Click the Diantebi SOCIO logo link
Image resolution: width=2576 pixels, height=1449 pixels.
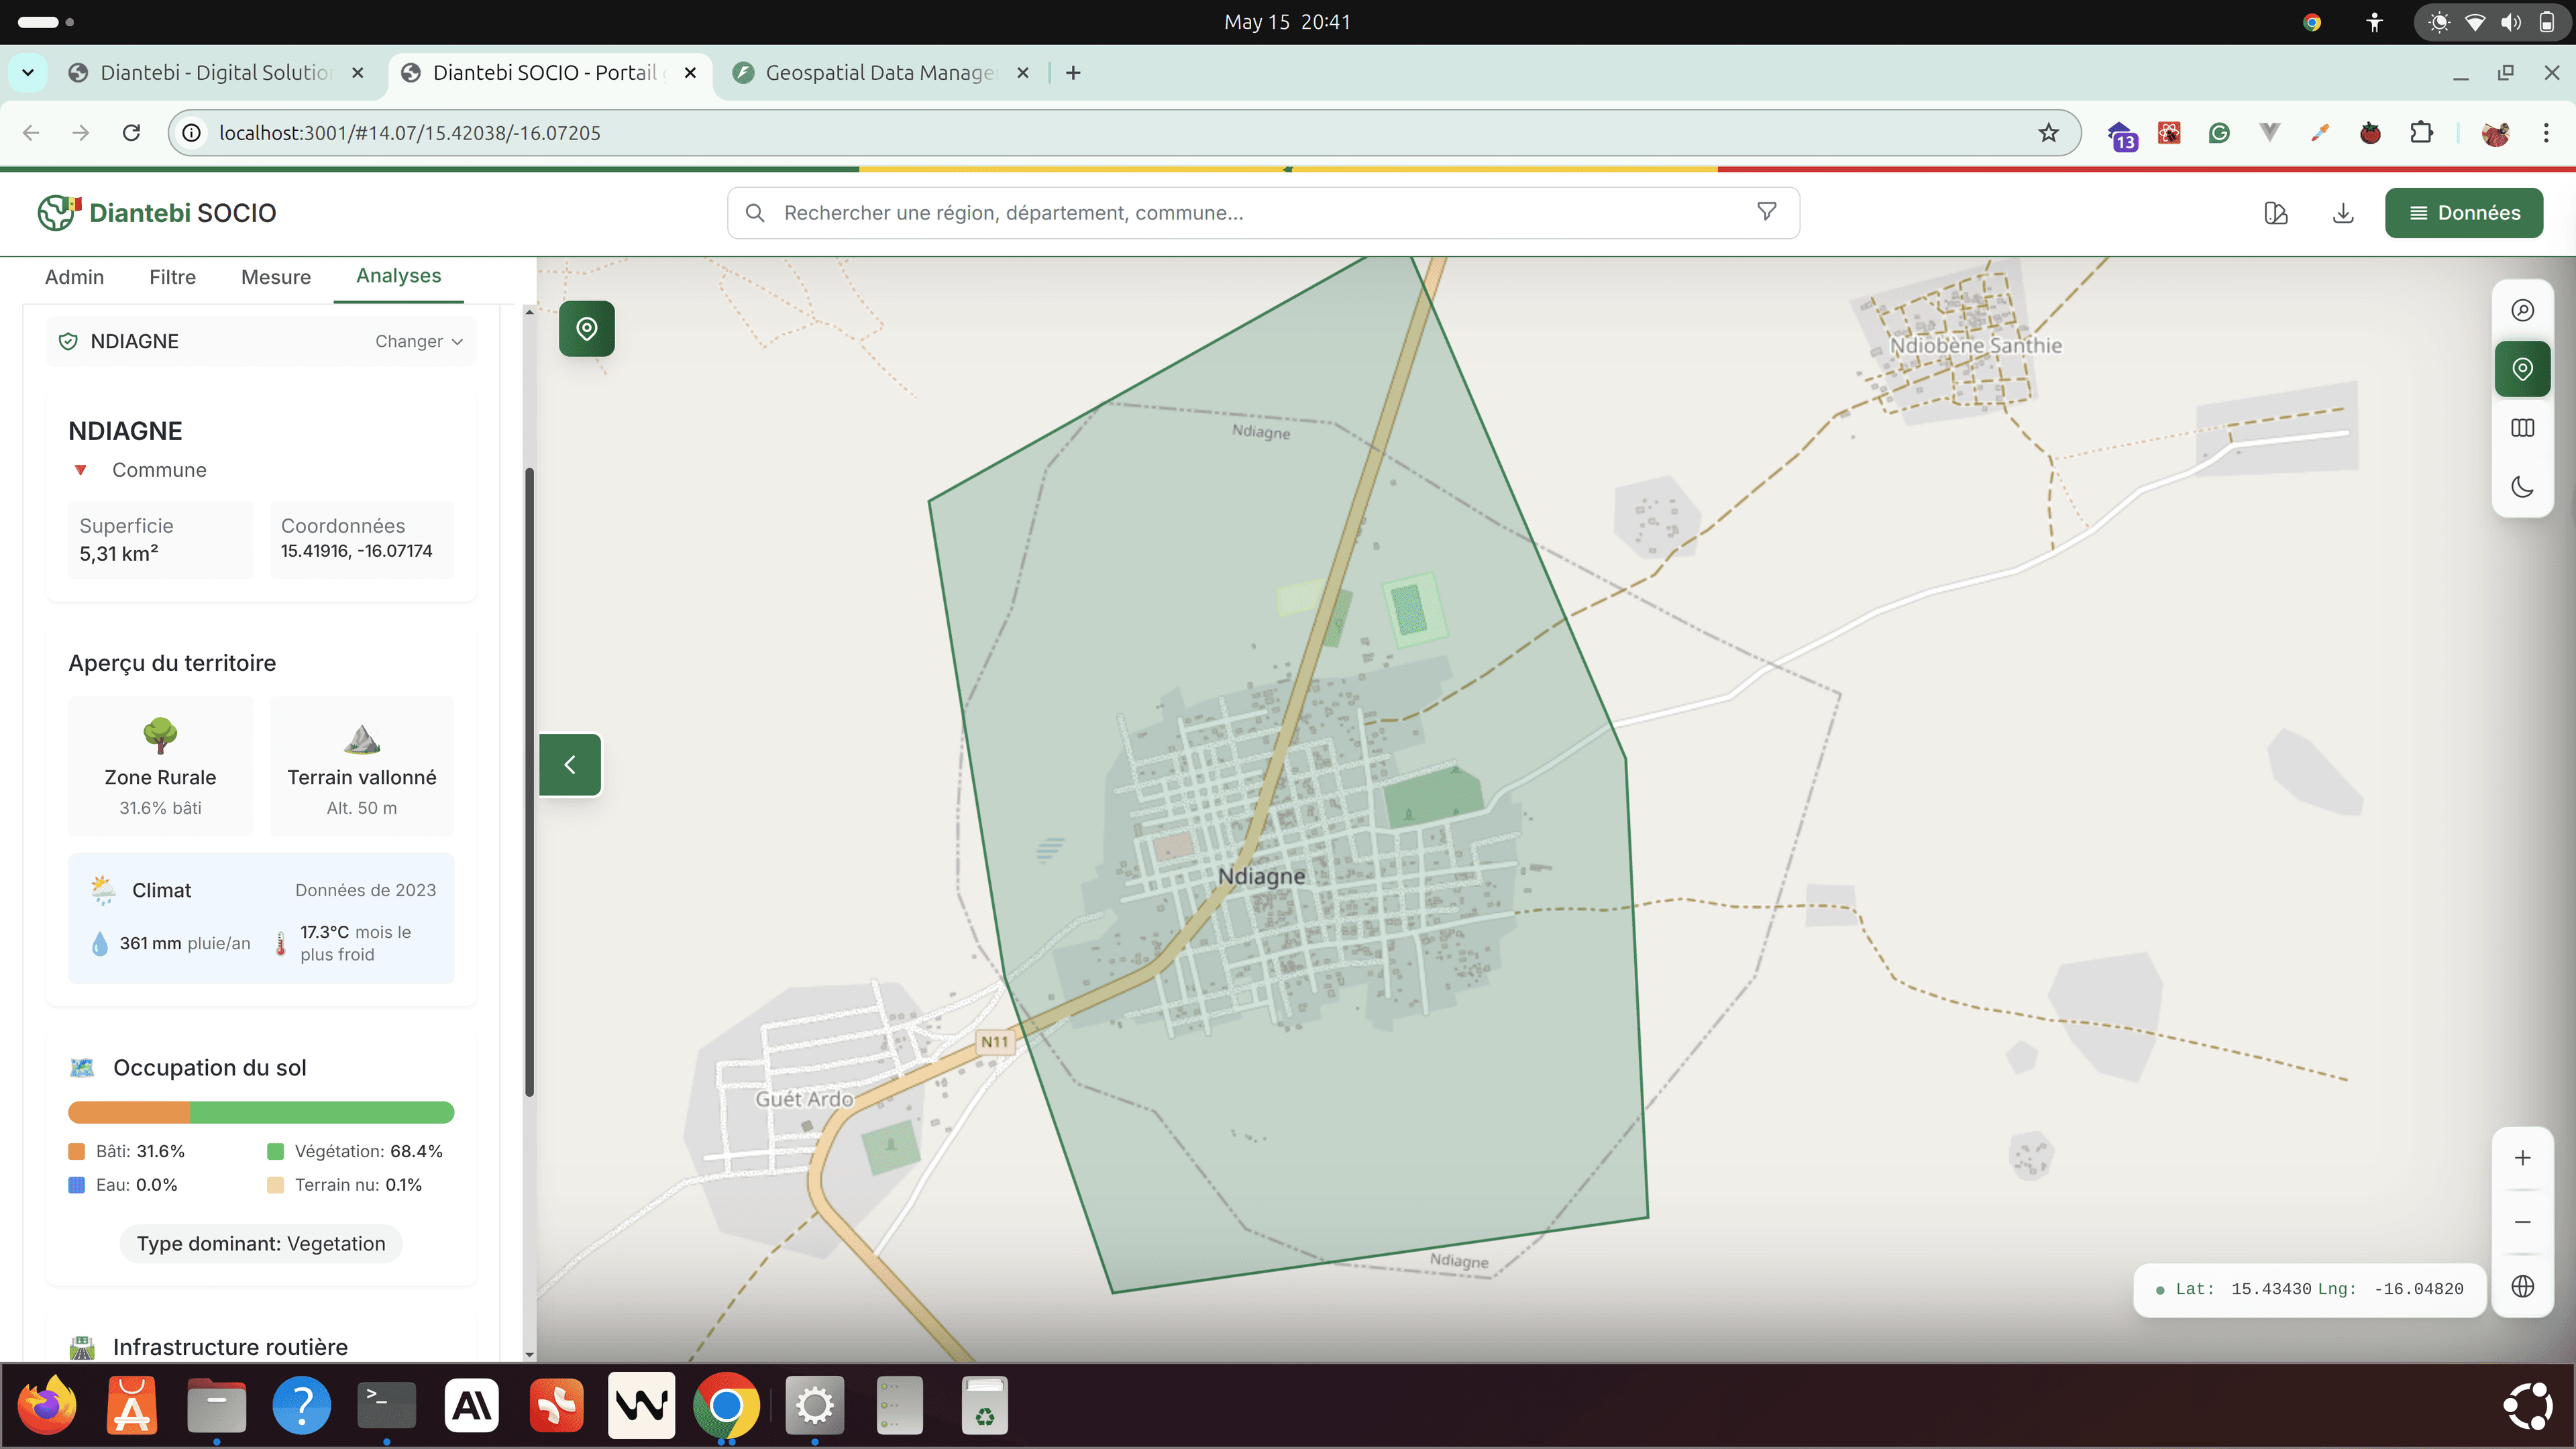pyautogui.click(x=157, y=213)
